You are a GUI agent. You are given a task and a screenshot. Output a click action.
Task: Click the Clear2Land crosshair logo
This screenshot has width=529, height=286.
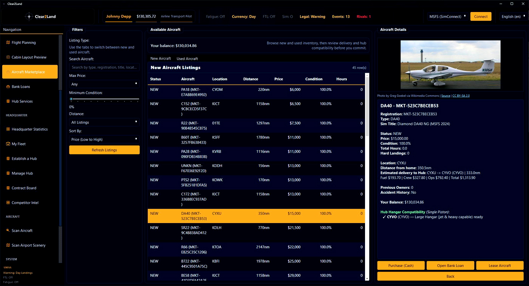(x=29, y=17)
